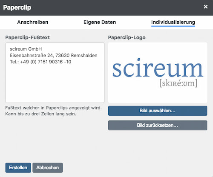Close the Paperclip dialog with the X
Viewport: 213px width, 177px height.
205,7
